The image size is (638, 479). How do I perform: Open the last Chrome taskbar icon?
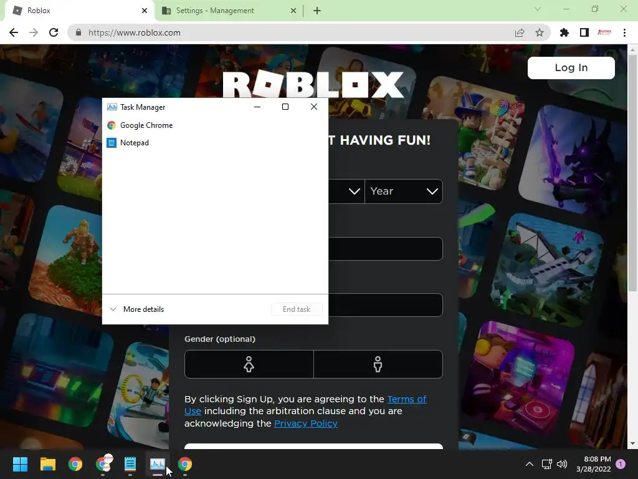point(185,464)
